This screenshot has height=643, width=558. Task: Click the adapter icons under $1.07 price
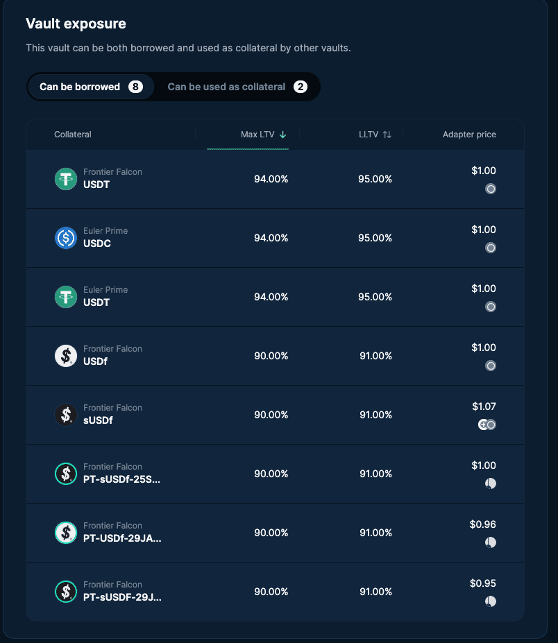coord(487,425)
